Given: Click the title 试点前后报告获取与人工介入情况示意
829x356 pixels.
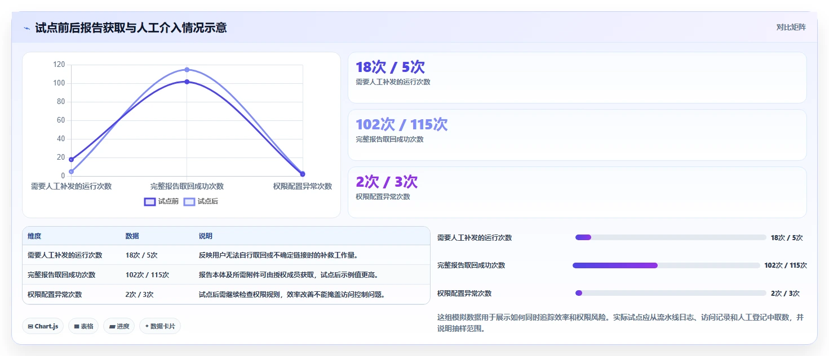Looking at the screenshot, I should point(131,28).
